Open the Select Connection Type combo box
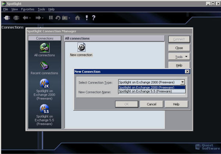The width and height of the screenshot is (221, 154). (x=152, y=82)
